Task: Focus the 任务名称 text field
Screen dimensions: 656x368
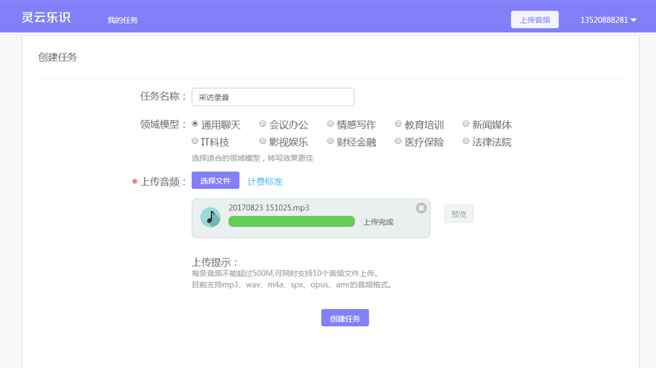Action: pos(273,97)
